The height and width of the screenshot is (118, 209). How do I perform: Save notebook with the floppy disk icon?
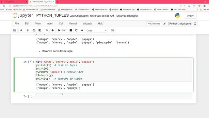point(14,30)
